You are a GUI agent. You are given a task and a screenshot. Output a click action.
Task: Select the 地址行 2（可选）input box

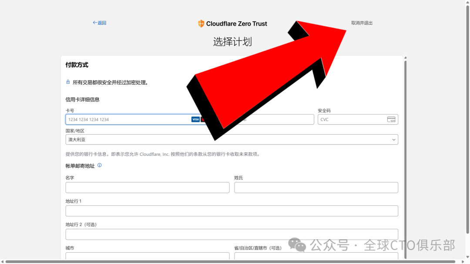[x=232, y=234]
